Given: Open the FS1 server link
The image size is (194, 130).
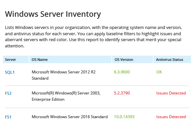Looking at the screenshot, I should coord(8,117).
